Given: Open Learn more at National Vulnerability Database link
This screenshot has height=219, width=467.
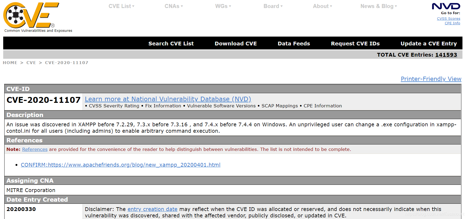Looking at the screenshot, I should [168, 99].
